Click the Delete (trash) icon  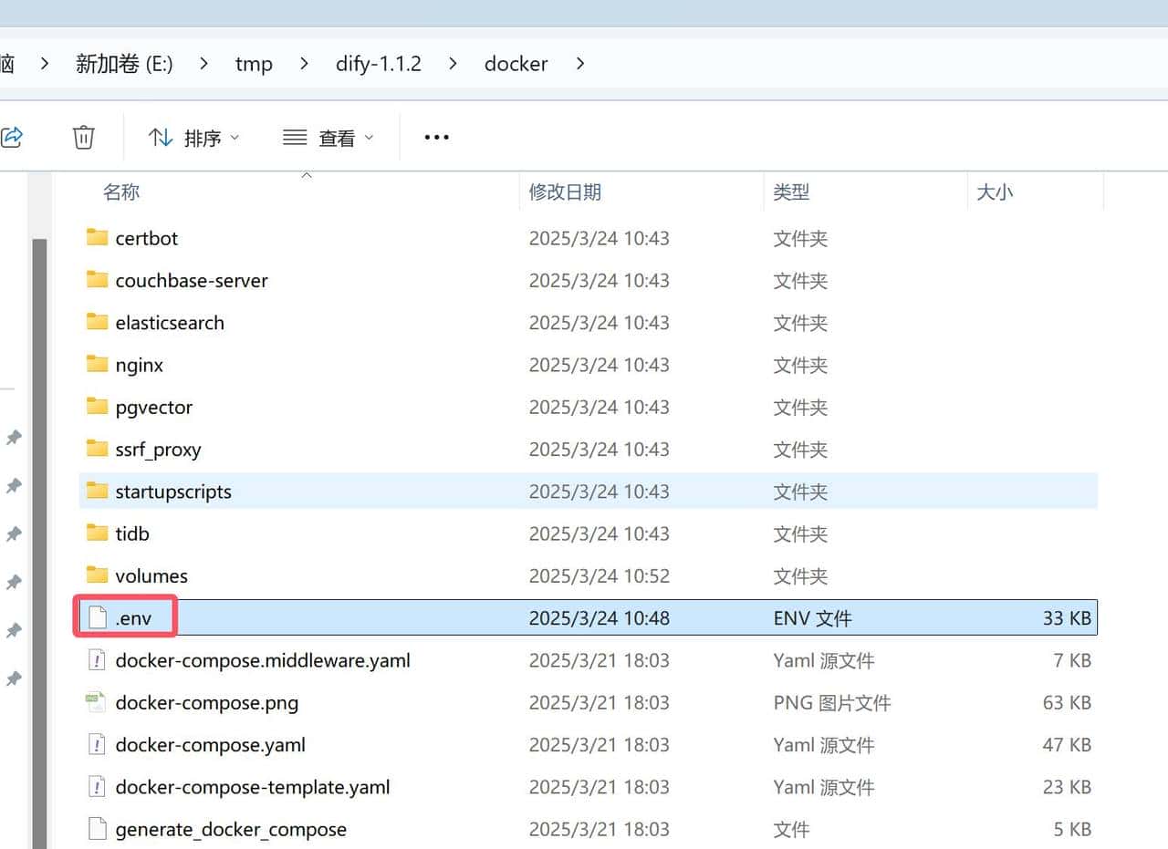pos(83,137)
